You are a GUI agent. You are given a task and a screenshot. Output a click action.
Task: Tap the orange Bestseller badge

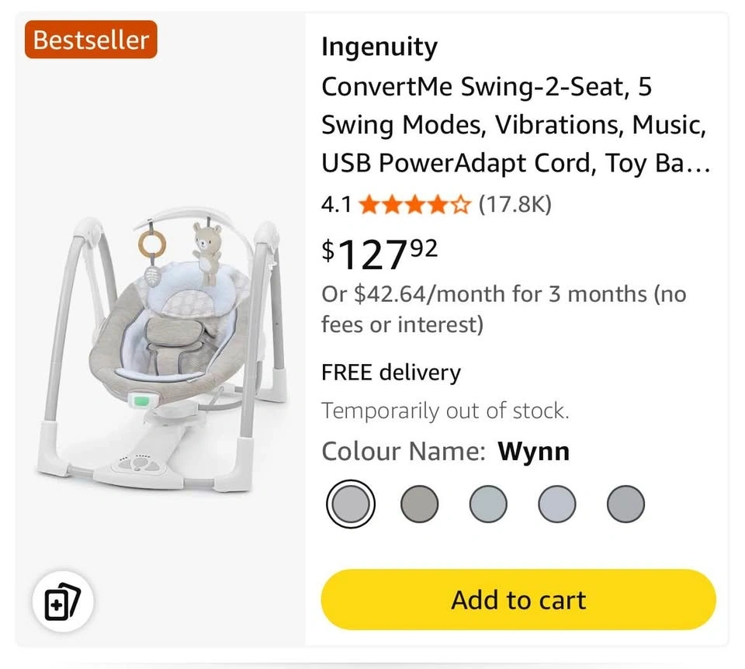[x=91, y=40]
